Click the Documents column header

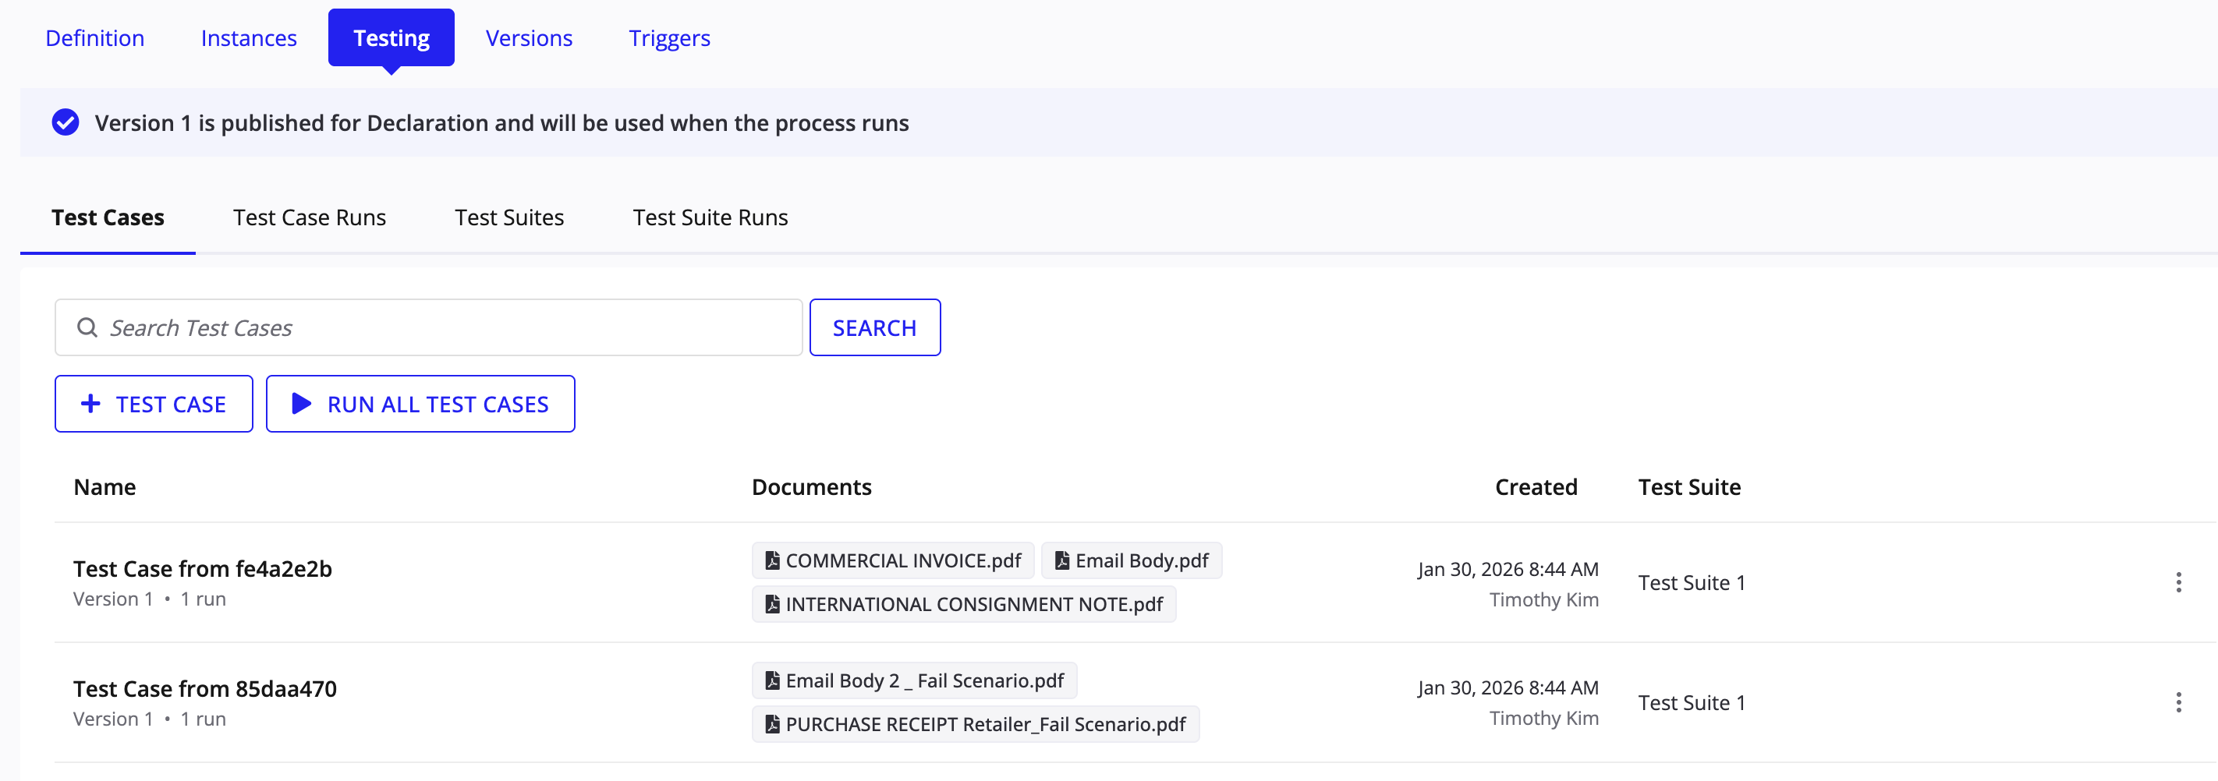point(812,488)
